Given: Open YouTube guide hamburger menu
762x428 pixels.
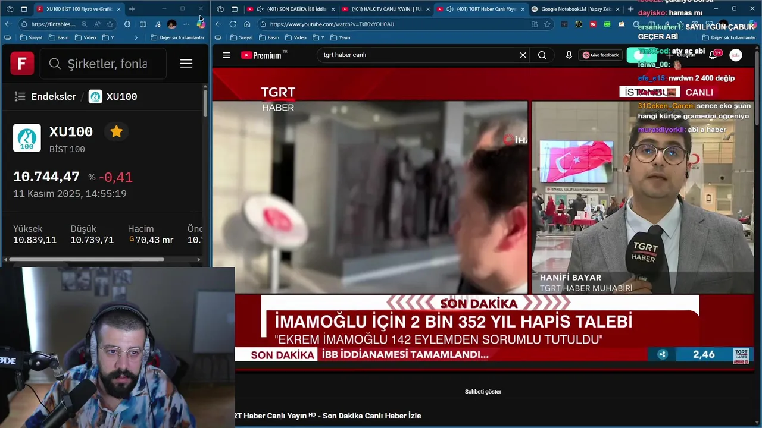Looking at the screenshot, I should click(x=227, y=55).
